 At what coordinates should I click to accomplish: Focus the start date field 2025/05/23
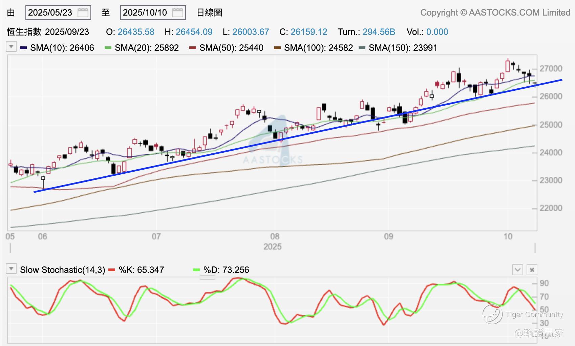click(x=51, y=13)
